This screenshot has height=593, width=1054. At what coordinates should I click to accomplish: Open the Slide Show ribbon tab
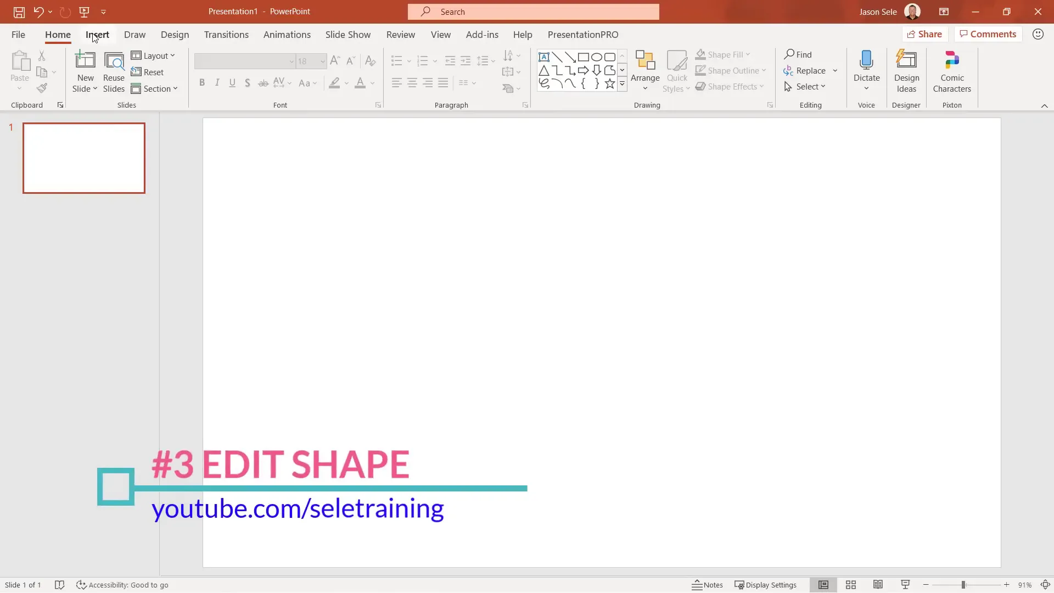[348, 35]
